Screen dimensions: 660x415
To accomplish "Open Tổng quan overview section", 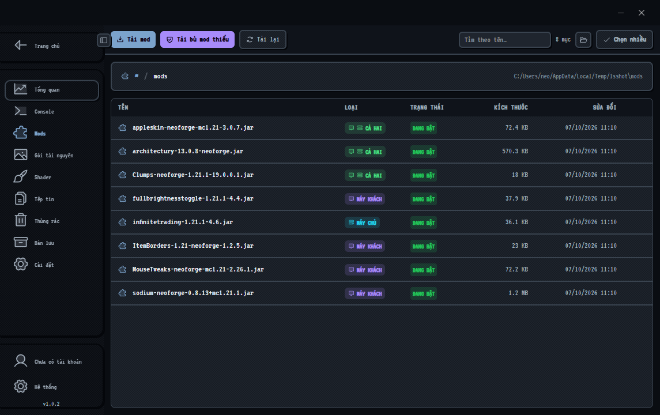I will pos(52,90).
